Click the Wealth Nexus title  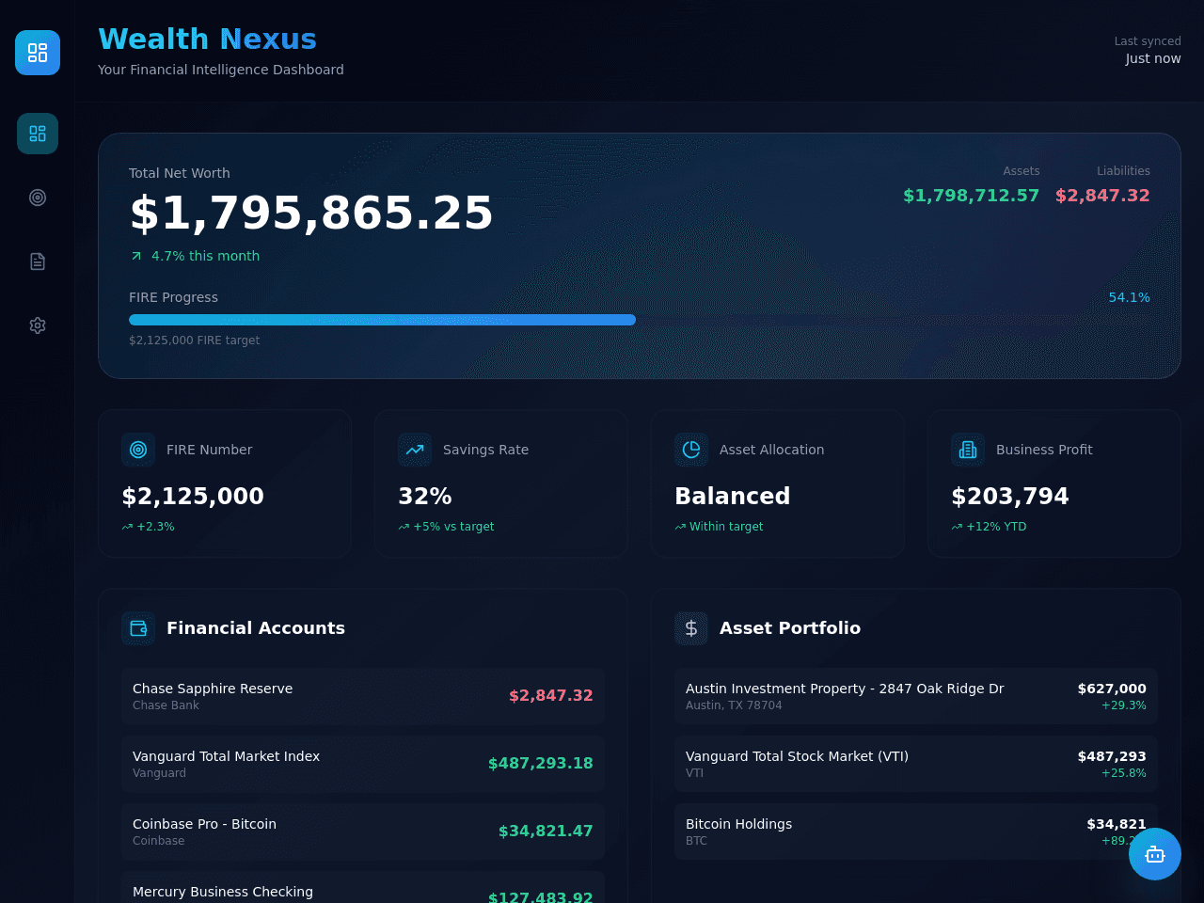[x=207, y=39]
